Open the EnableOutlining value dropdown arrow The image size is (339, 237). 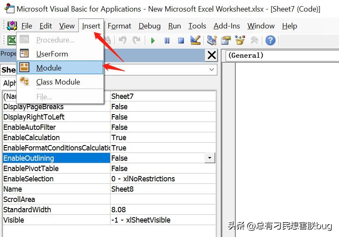210,158
